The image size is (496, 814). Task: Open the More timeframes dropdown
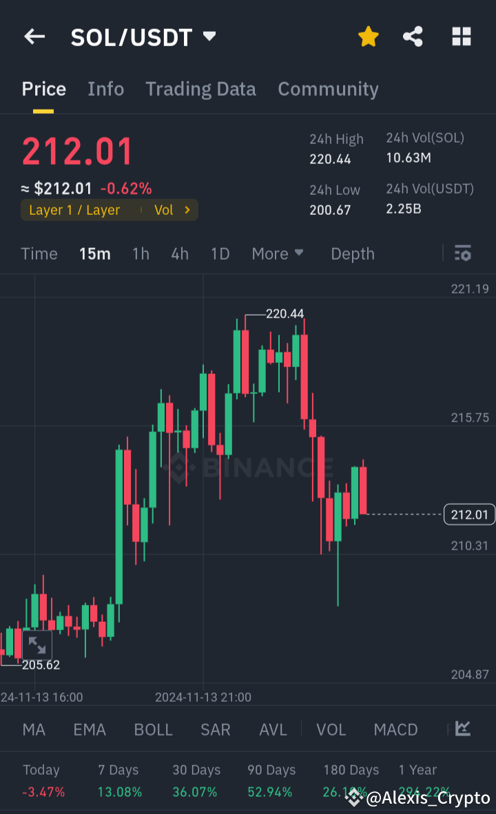[278, 253]
